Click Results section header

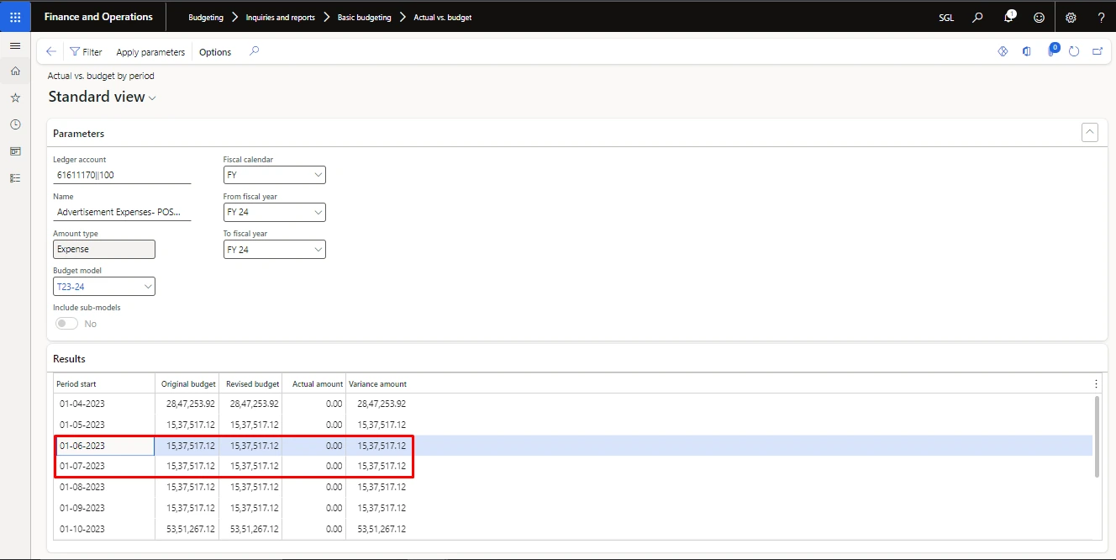click(x=70, y=359)
